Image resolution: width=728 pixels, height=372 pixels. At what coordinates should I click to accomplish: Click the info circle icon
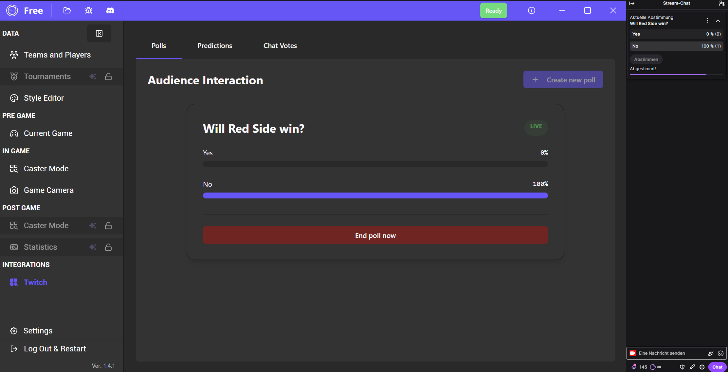pos(532,10)
